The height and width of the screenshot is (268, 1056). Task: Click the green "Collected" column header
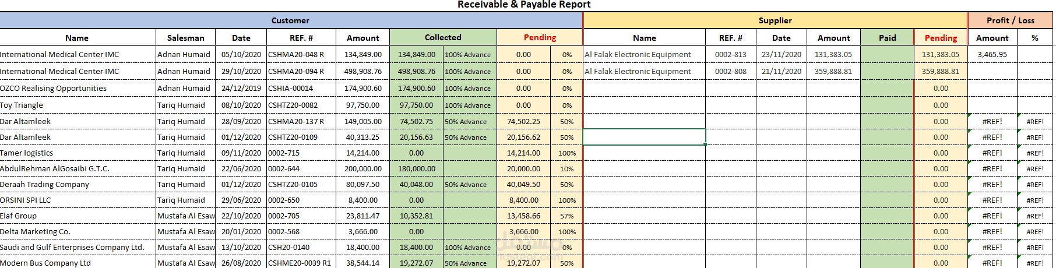tap(443, 37)
